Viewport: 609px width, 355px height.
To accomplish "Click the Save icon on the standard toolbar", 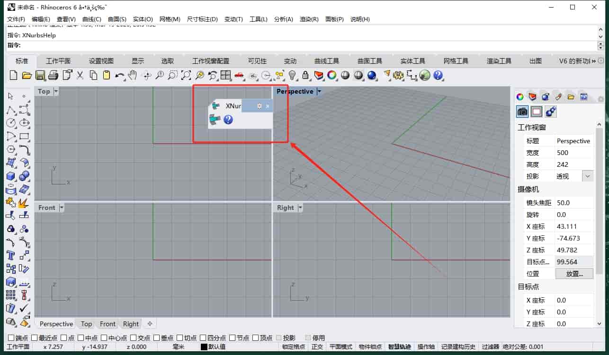I will click(40, 76).
